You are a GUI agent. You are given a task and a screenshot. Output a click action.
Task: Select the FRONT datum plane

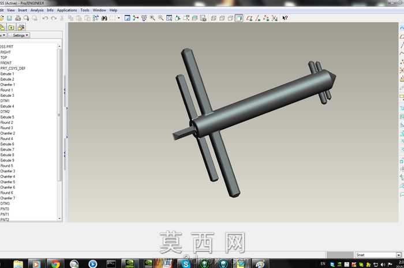tap(6, 63)
